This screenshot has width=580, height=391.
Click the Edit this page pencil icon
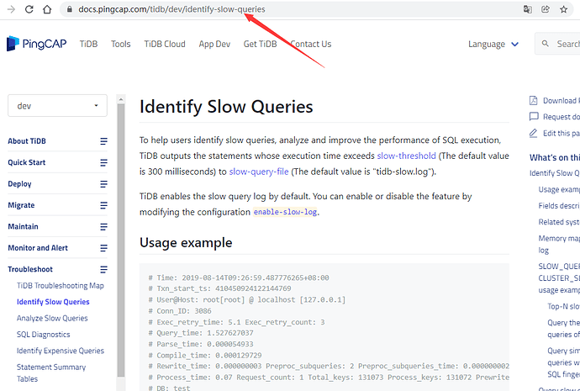click(x=534, y=133)
